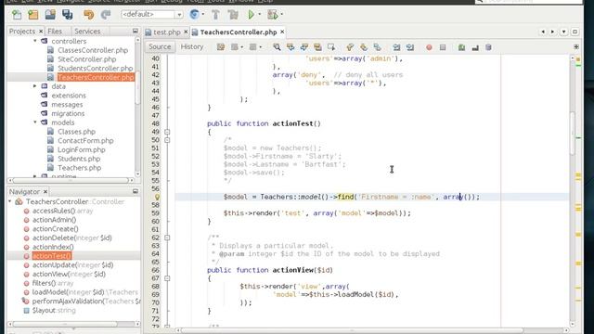
Task: Collapse doc comment fold at line 62
Action: coord(167,238)
